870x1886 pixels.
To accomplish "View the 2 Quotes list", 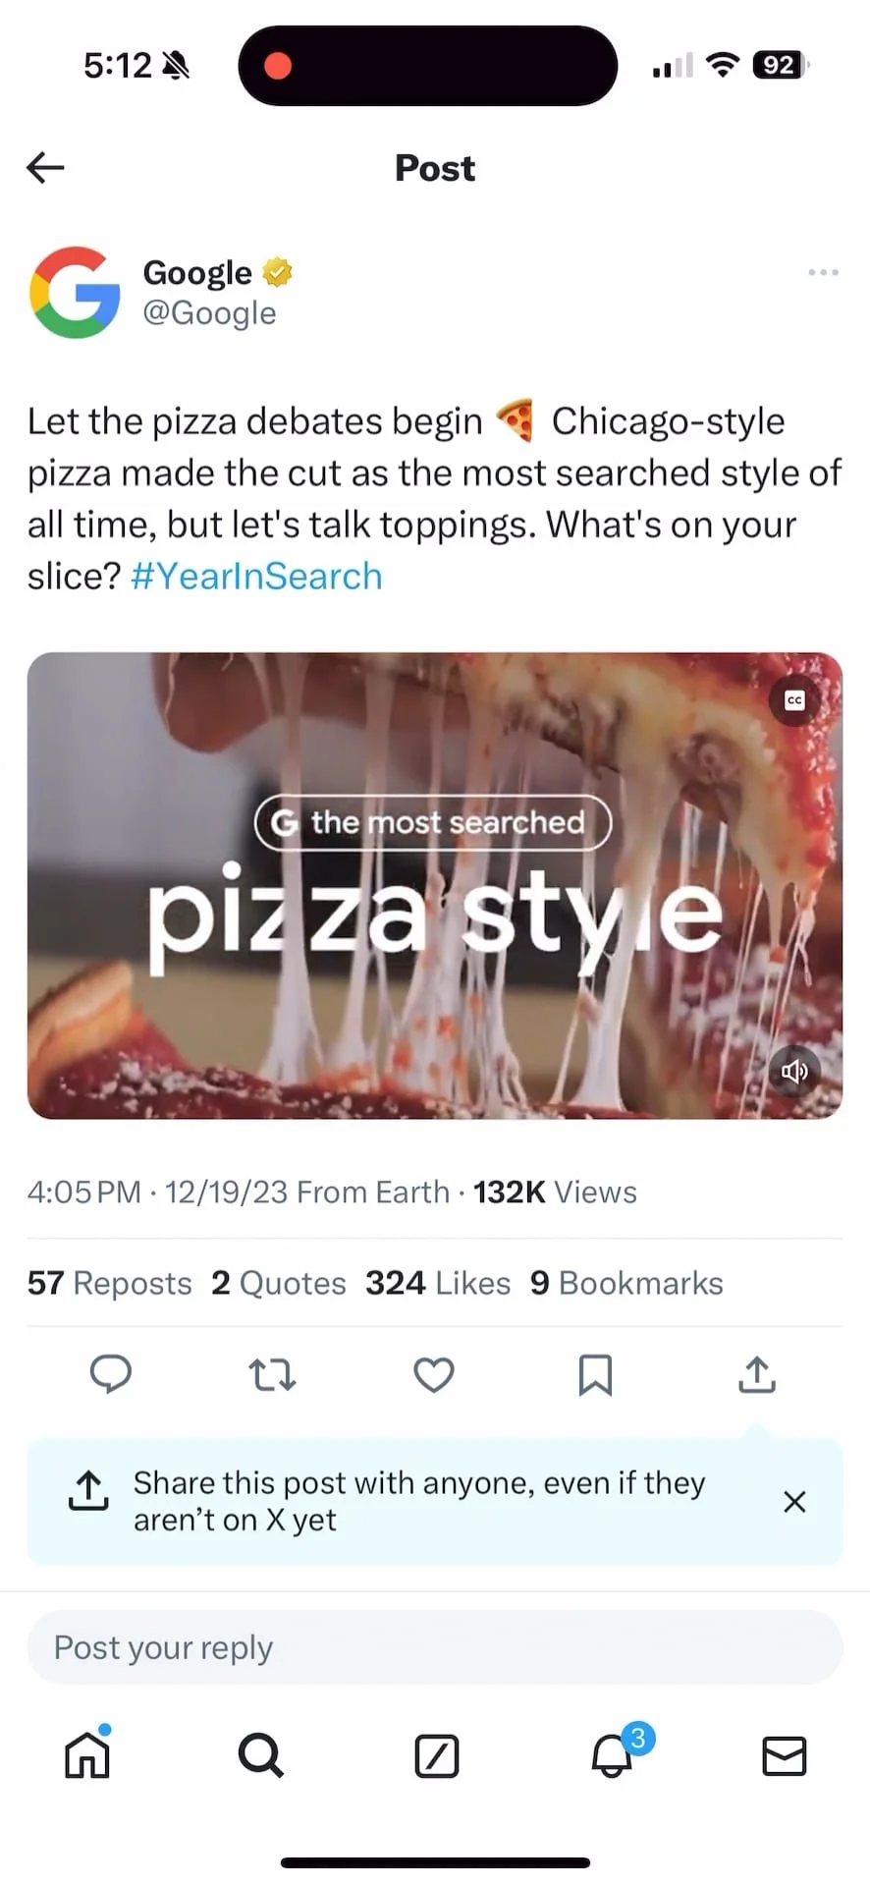I will coord(279,1283).
